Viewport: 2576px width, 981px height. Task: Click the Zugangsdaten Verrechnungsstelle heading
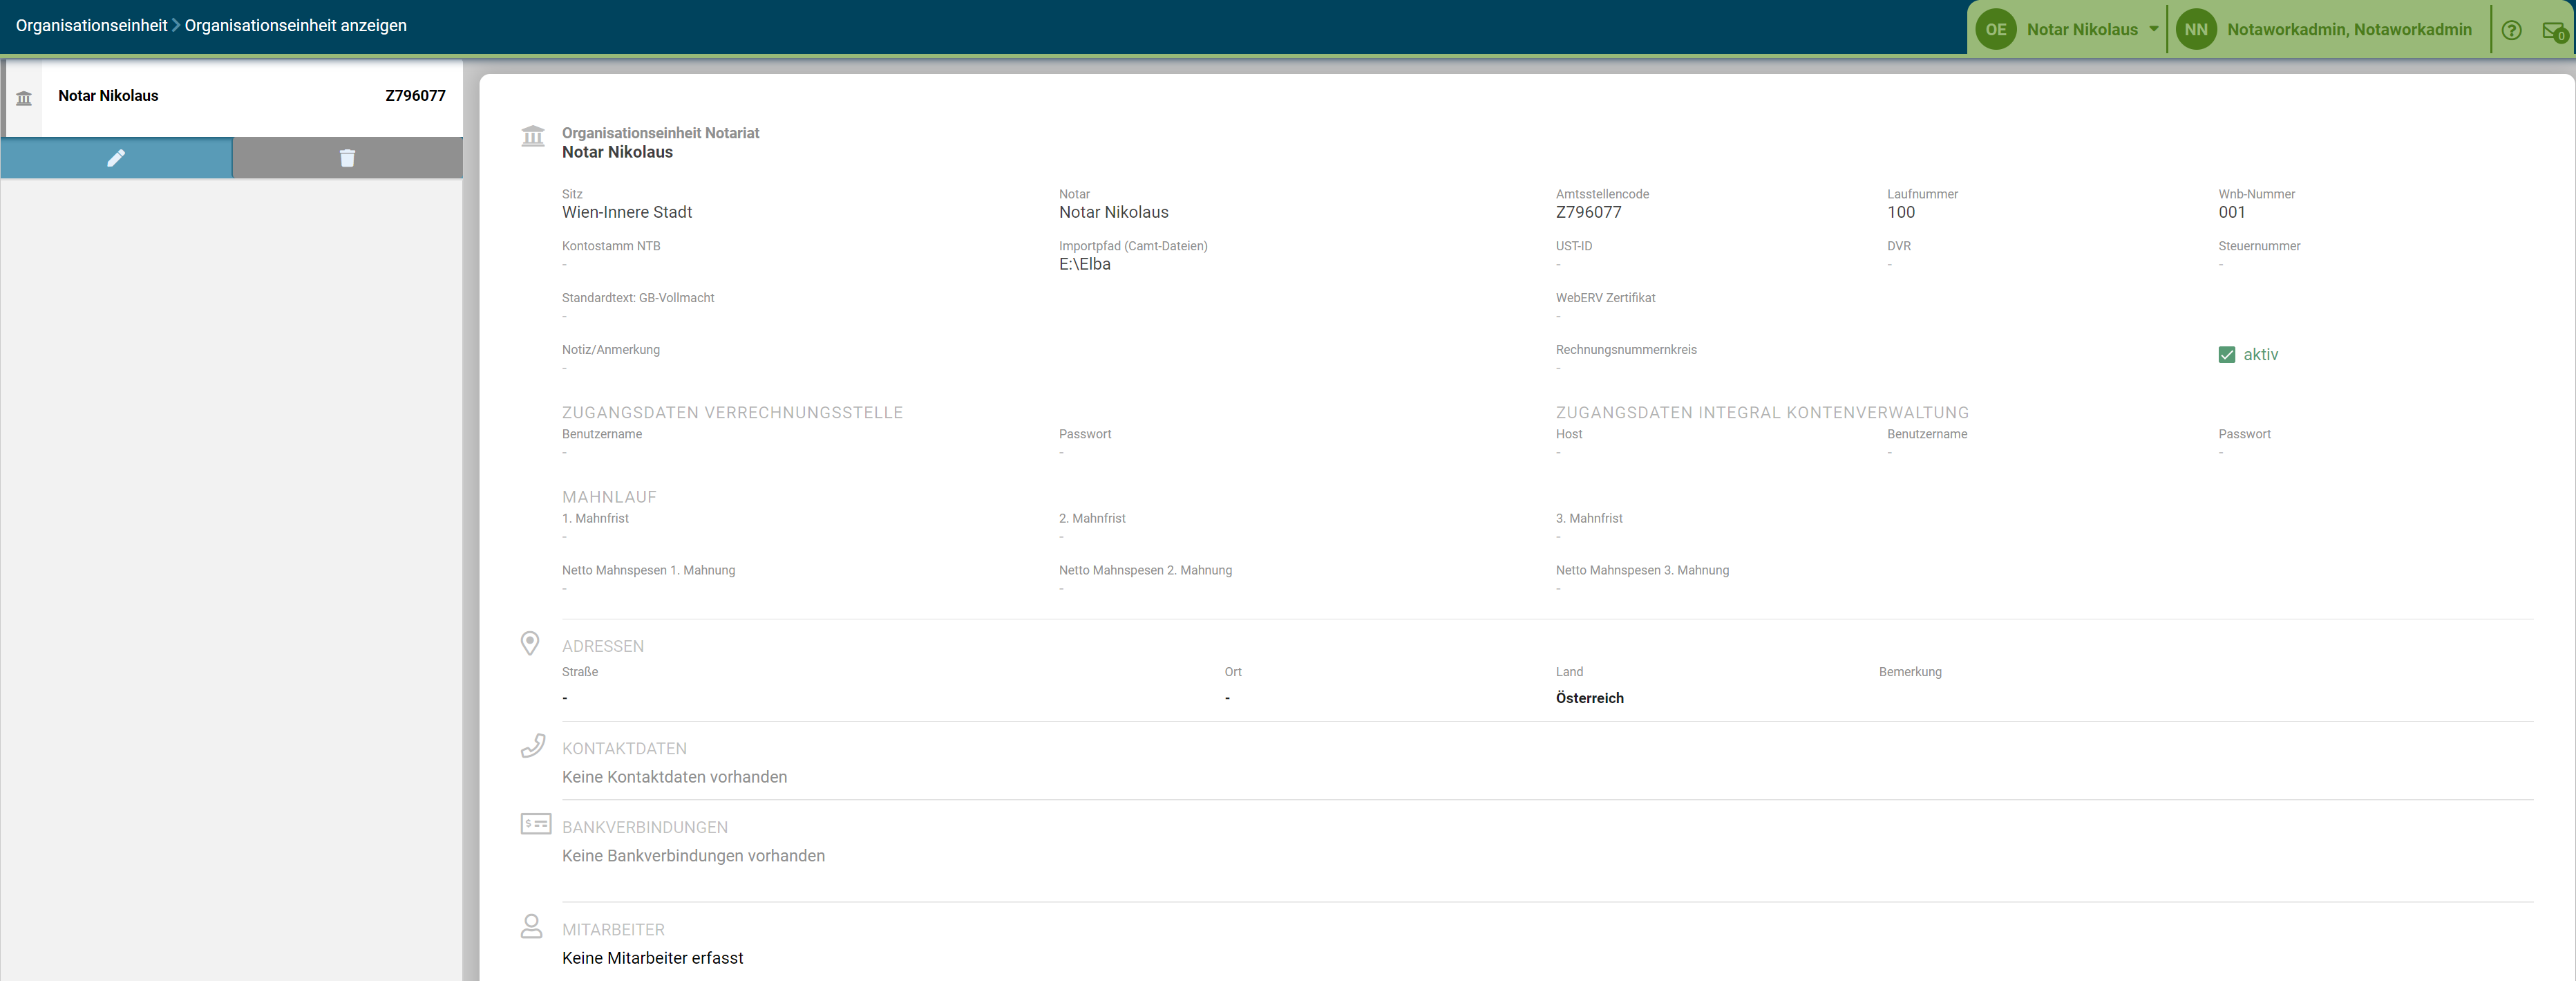click(733, 413)
